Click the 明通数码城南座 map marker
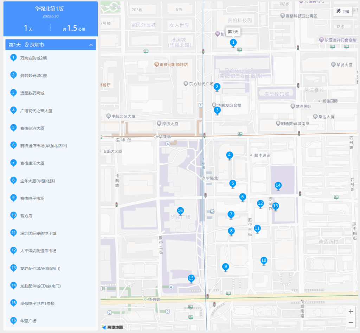 tap(278, 123)
